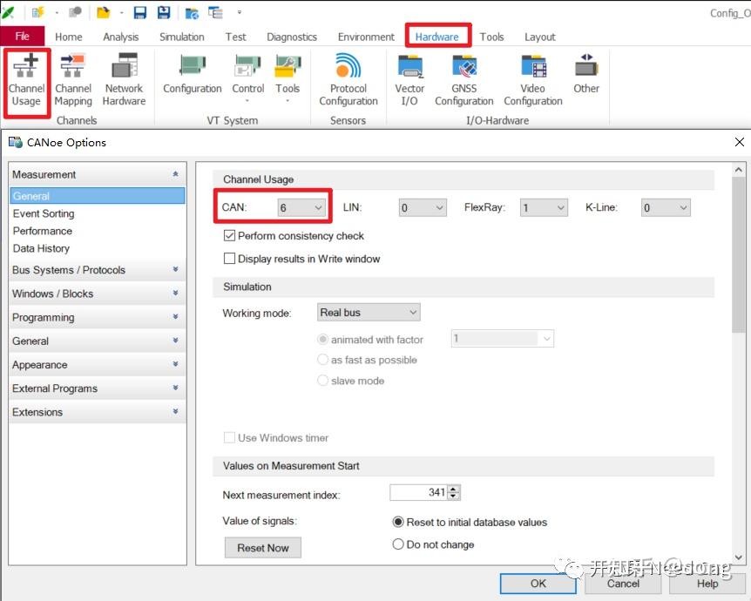The width and height of the screenshot is (751, 601).
Task: Switch to the Analysis ribbon tab
Action: [x=121, y=37]
